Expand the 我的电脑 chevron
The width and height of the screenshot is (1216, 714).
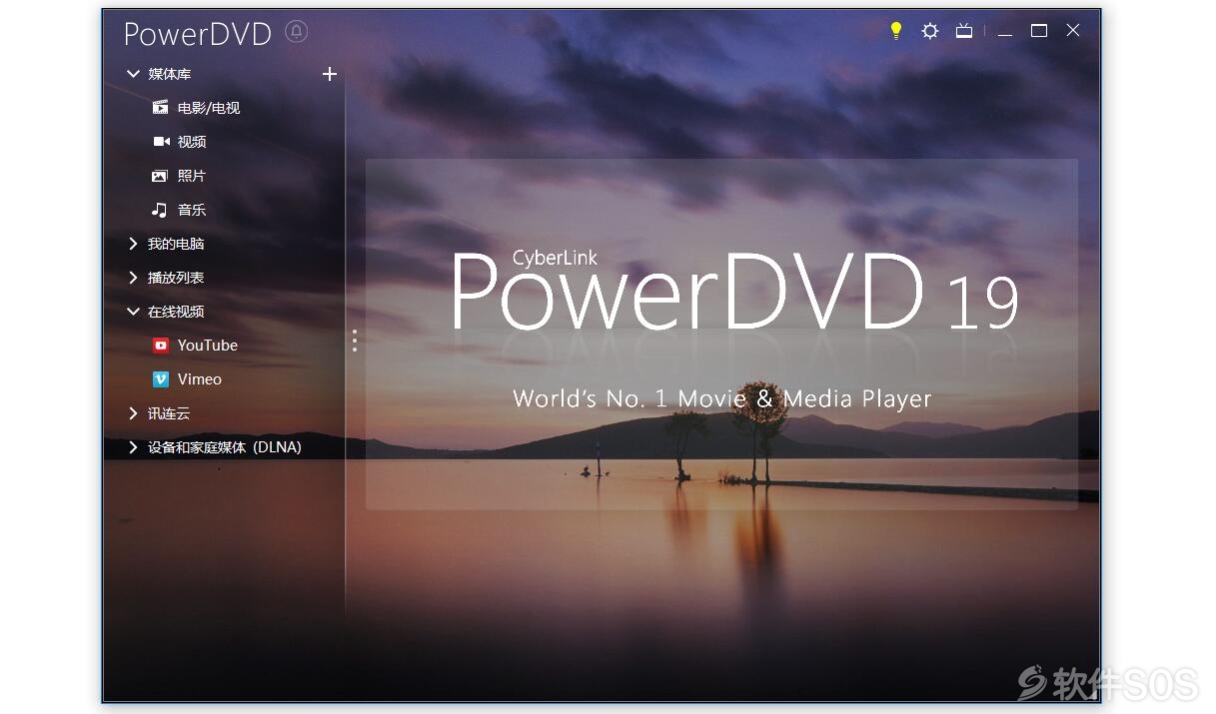(133, 244)
